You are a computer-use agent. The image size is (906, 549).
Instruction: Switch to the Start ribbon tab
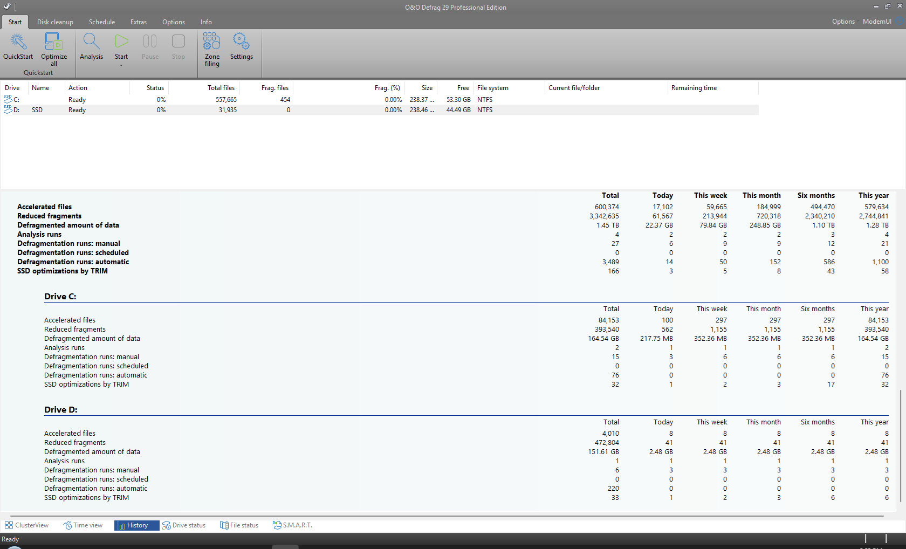(x=15, y=22)
